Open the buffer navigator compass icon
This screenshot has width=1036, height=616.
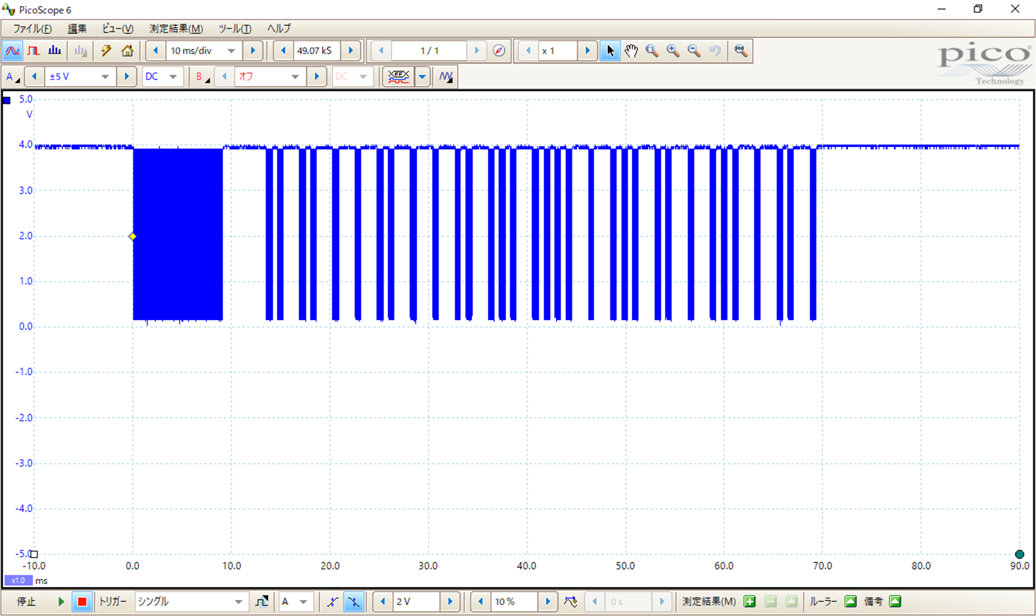pos(499,51)
